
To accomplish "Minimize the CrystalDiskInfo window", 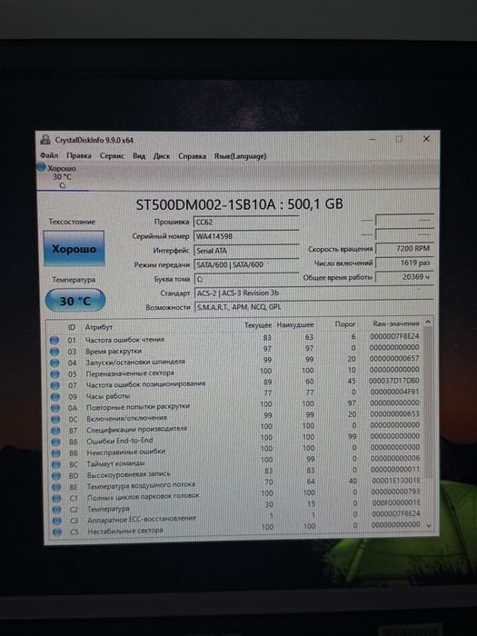I will click(x=372, y=139).
